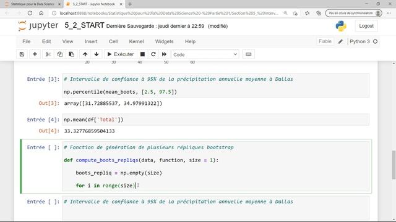
Task: Open the cell type Code dropdown
Action: point(205,55)
